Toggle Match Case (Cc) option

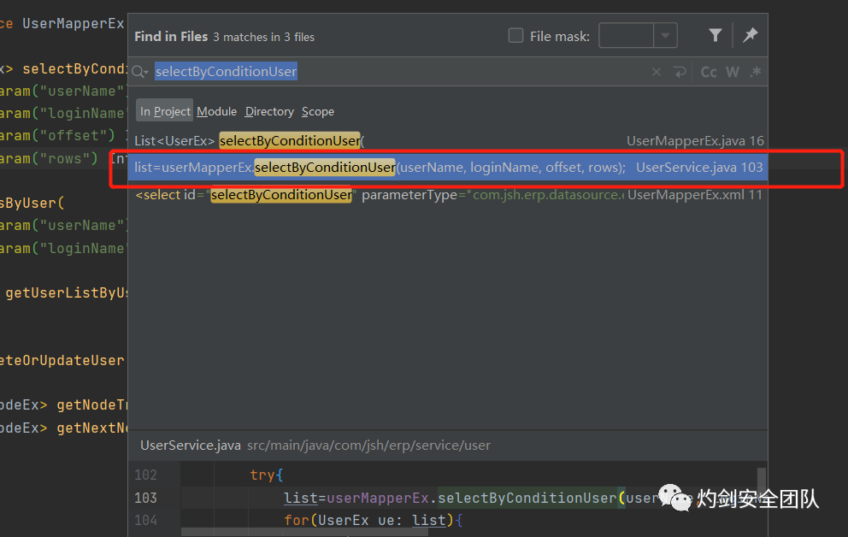point(709,72)
